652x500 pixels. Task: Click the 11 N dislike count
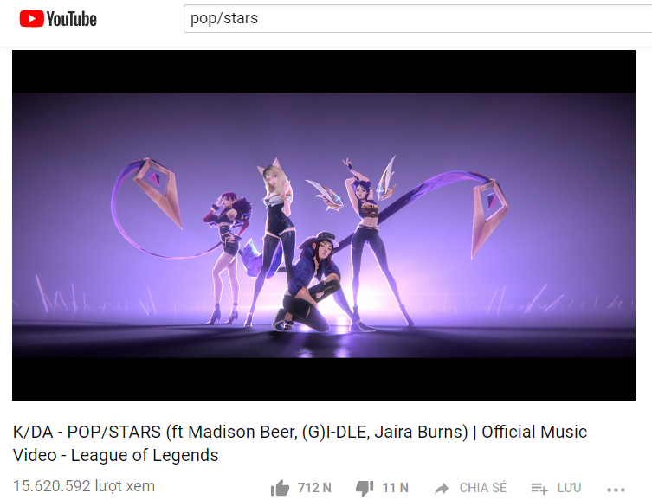[396, 488]
